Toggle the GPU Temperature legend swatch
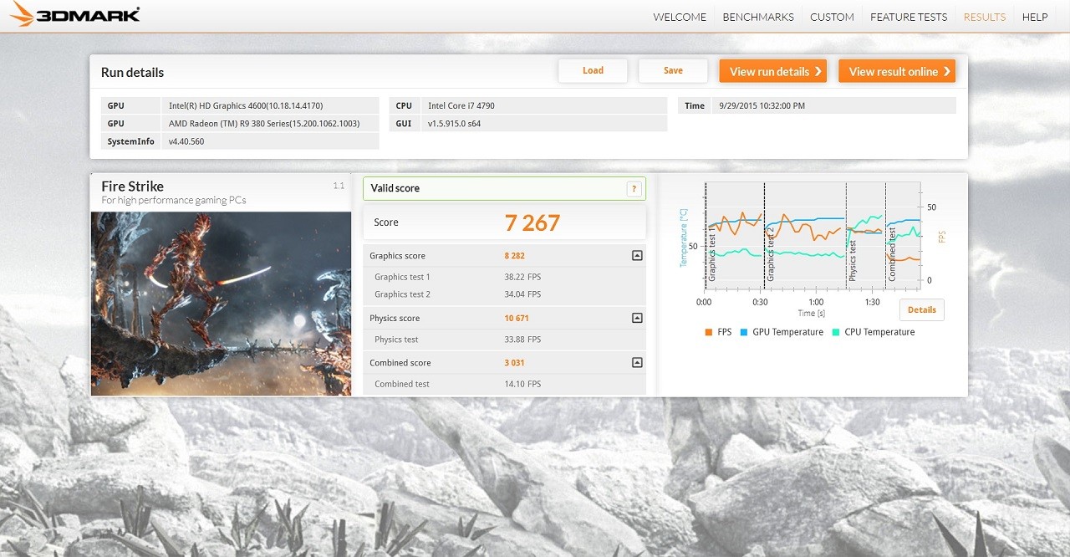Image resolution: width=1070 pixels, height=557 pixels. 744,332
